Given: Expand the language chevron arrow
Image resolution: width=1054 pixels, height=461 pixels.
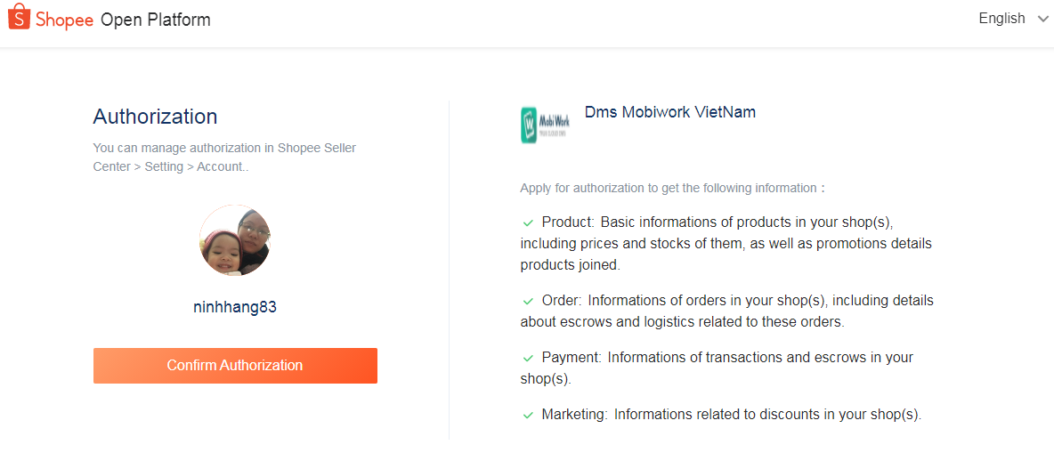Looking at the screenshot, I should (x=1042, y=19).
